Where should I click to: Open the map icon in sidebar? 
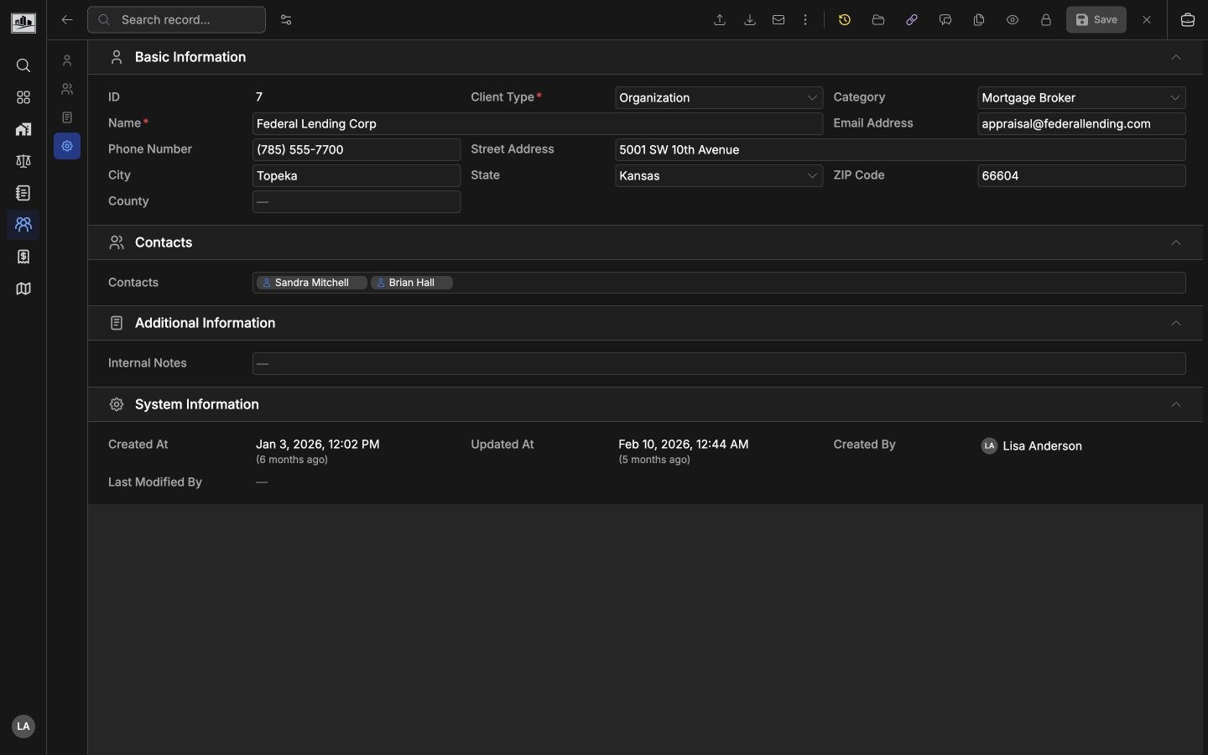(x=23, y=289)
